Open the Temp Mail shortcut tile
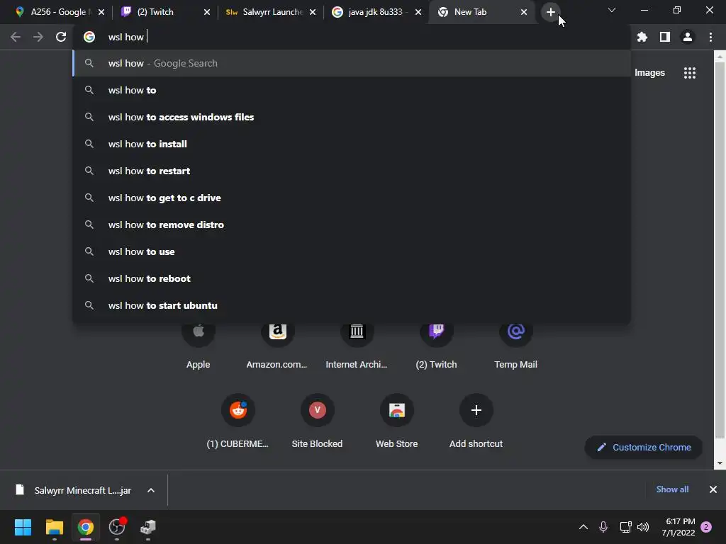726x544 pixels. coord(516,344)
